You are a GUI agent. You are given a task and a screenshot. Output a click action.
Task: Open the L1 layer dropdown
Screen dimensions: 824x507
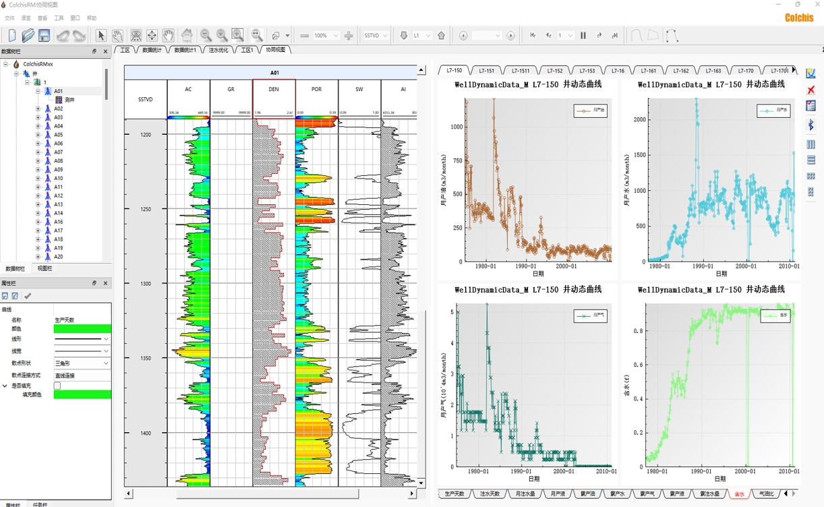[x=427, y=36]
